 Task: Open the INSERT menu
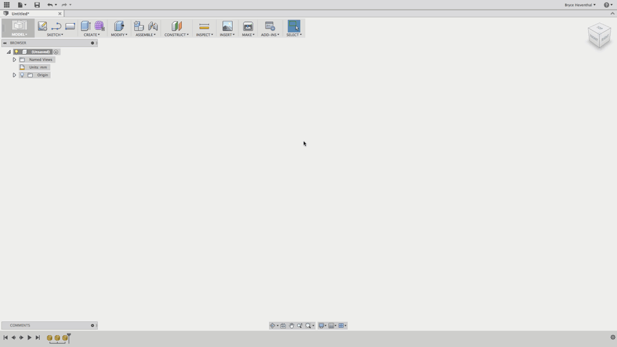pos(227,35)
